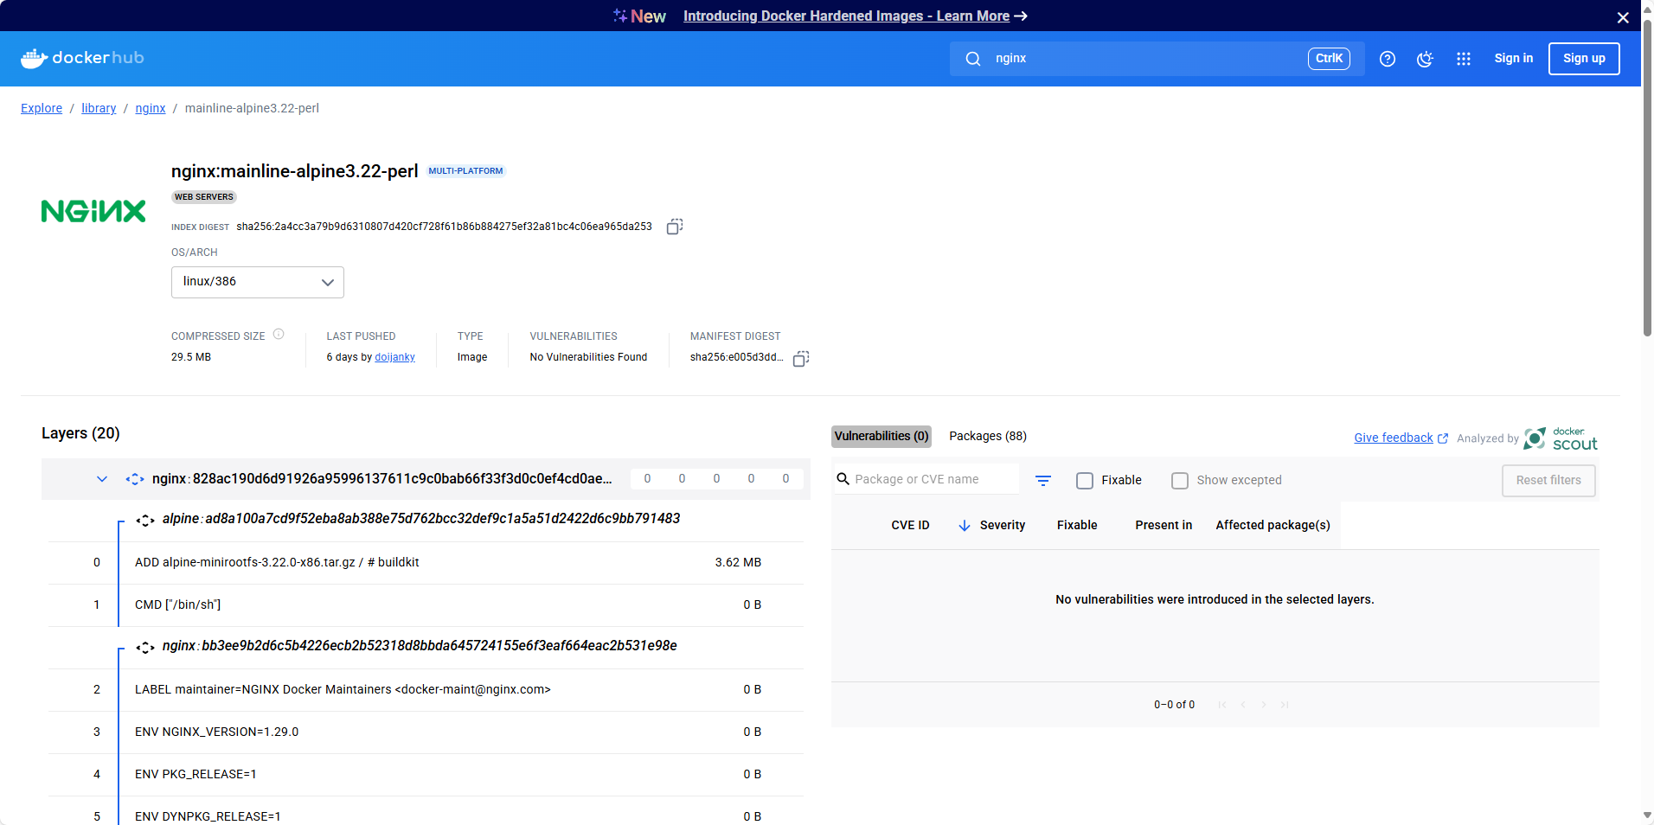This screenshot has width=1654, height=825.
Task: Open the OS/ARCH linux/386 dropdown
Action: click(258, 283)
